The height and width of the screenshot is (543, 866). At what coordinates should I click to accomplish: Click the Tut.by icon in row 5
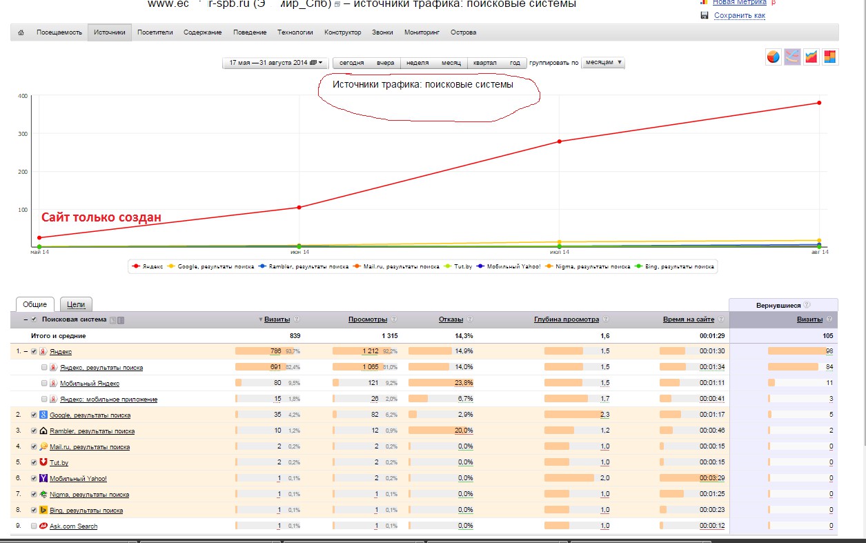point(43,462)
